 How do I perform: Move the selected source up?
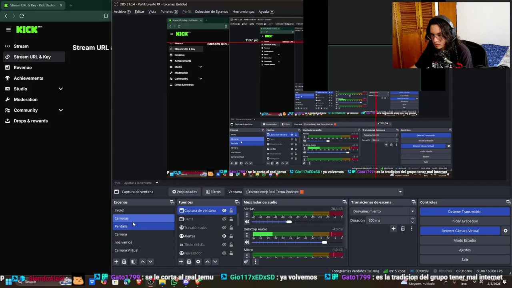[x=207, y=262]
